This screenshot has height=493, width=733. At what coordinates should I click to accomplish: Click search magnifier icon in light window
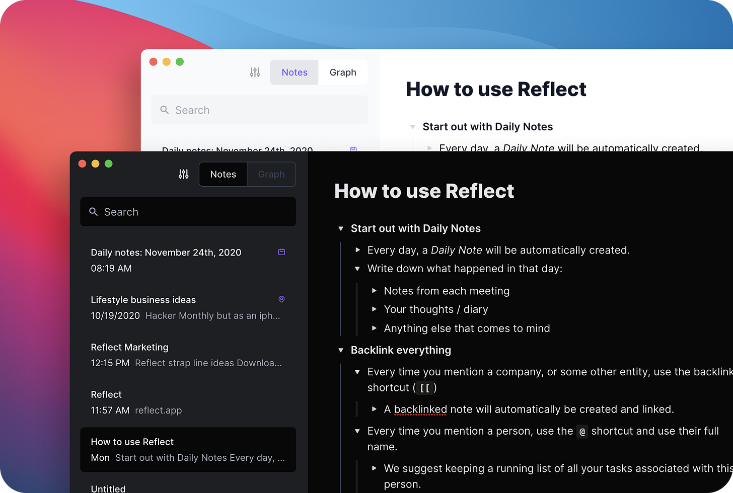pyautogui.click(x=165, y=110)
